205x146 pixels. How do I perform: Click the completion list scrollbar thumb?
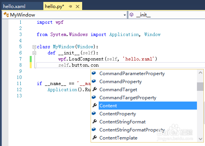click(200, 87)
